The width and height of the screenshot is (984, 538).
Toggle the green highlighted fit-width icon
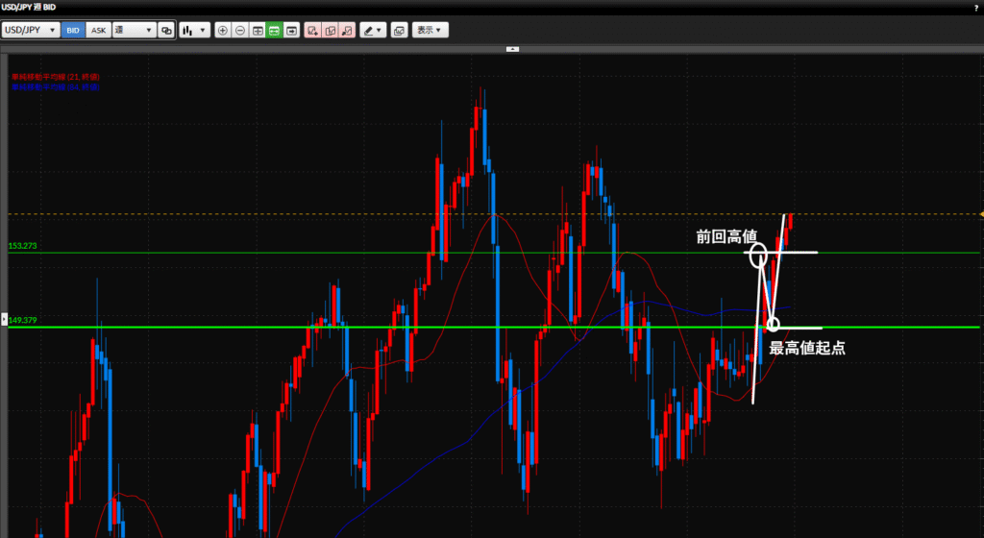pos(274,30)
